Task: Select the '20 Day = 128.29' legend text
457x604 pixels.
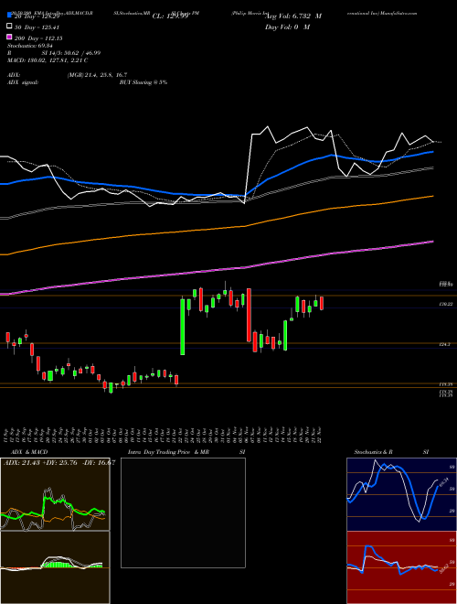Action: (x=38, y=16)
